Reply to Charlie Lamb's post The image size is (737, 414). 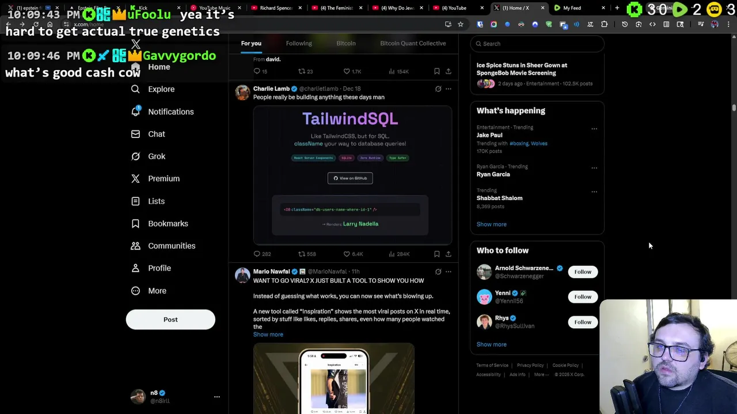pyautogui.click(x=262, y=254)
